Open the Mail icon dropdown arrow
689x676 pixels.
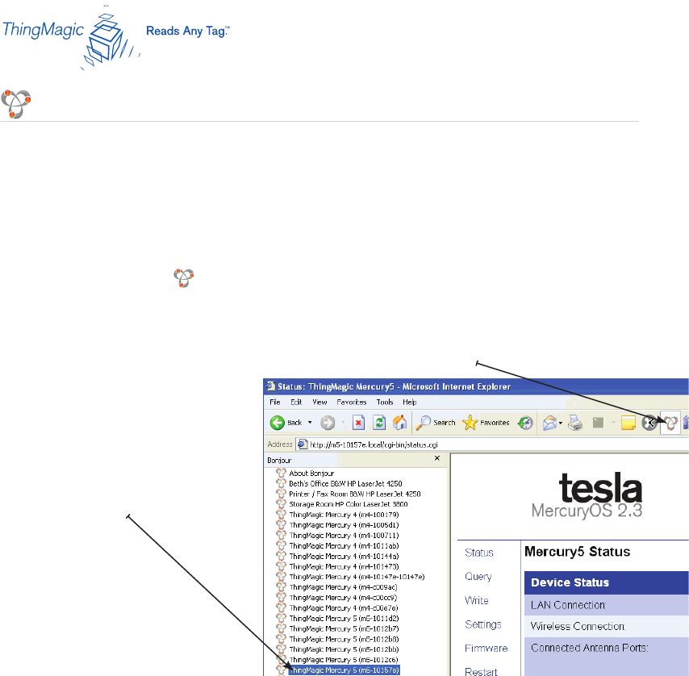[560, 423]
